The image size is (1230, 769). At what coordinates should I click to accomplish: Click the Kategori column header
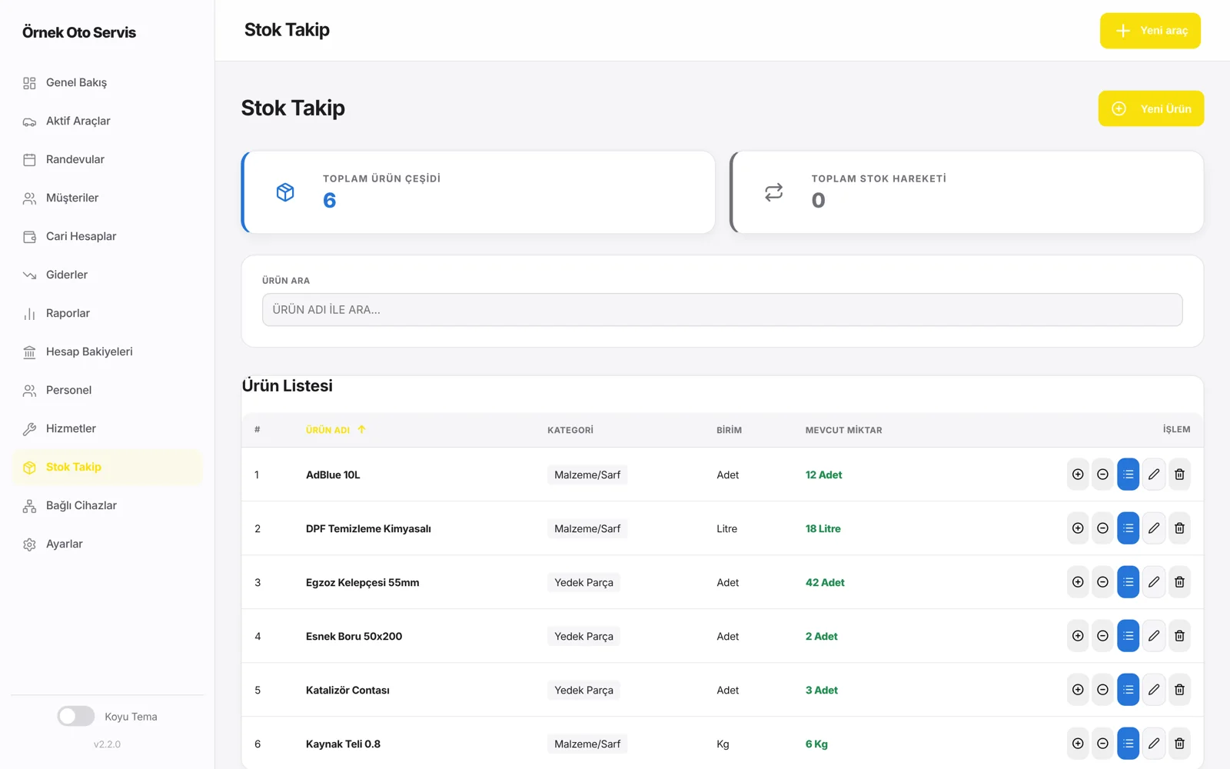click(570, 430)
